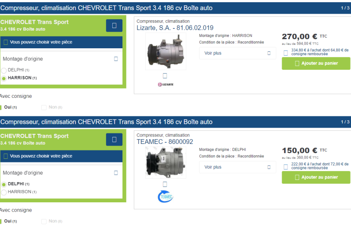This screenshot has height=226, width=351.
Task: Click the zoom icon under the TEAMEC compressor image
Action: 165,184
